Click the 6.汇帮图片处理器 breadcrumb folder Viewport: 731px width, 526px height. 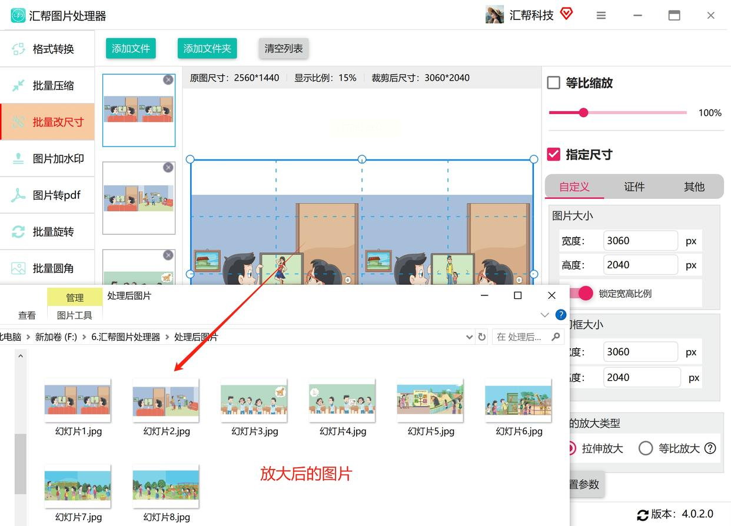(126, 337)
